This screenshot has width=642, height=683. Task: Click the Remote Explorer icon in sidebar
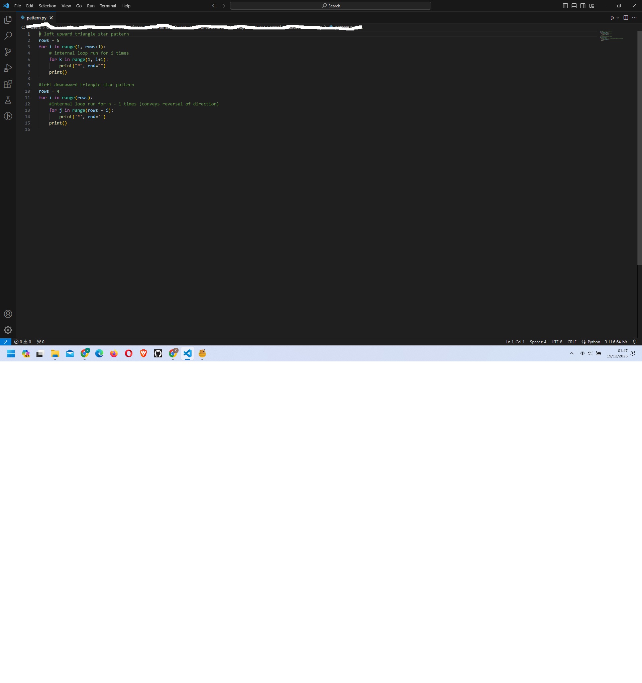8,116
